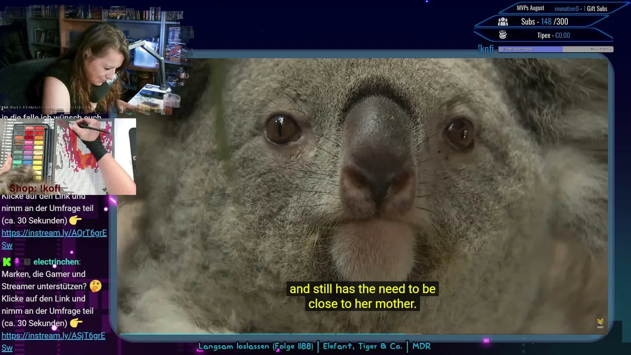Click the green K badge beside electrinchen

(6, 262)
